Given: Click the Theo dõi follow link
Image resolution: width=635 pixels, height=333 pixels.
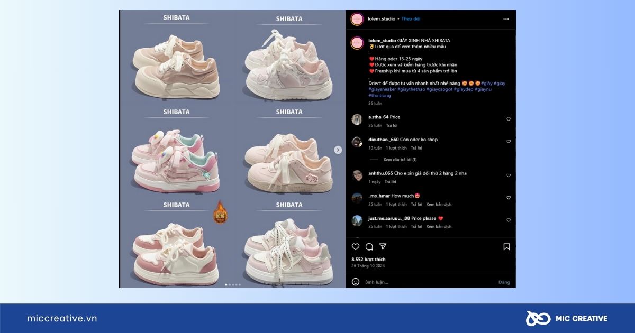Looking at the screenshot, I should pyautogui.click(x=411, y=19).
